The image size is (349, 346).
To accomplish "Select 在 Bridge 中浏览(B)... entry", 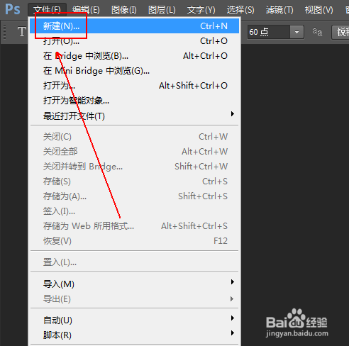I will 134,56.
